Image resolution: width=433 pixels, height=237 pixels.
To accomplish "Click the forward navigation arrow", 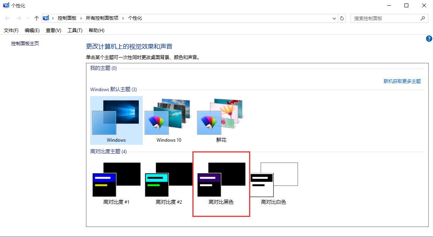I will [x=19, y=18].
